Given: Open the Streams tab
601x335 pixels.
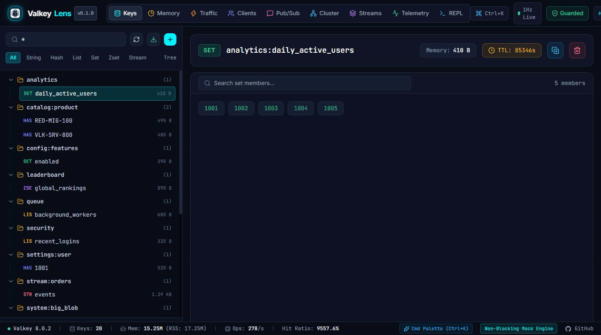Looking at the screenshot, I should 365,13.
